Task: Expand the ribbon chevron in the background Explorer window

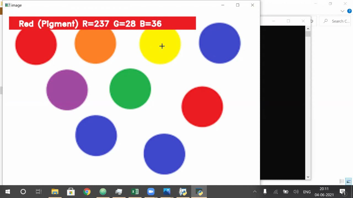Action: click(x=343, y=11)
